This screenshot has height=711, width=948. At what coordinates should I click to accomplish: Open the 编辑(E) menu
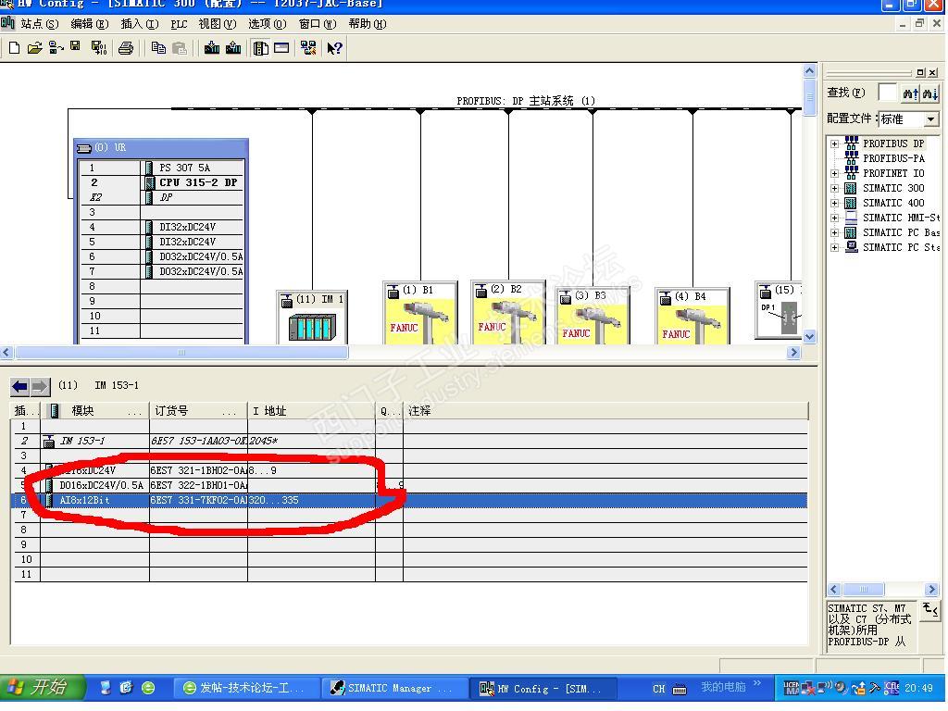[90, 24]
